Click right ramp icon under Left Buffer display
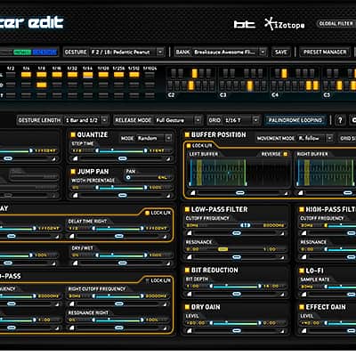 286,193
